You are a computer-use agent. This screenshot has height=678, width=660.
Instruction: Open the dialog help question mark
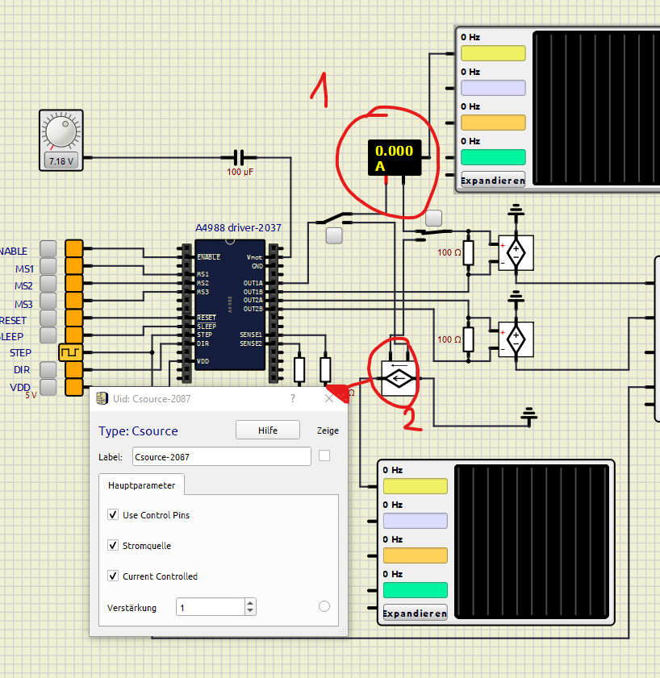point(292,398)
